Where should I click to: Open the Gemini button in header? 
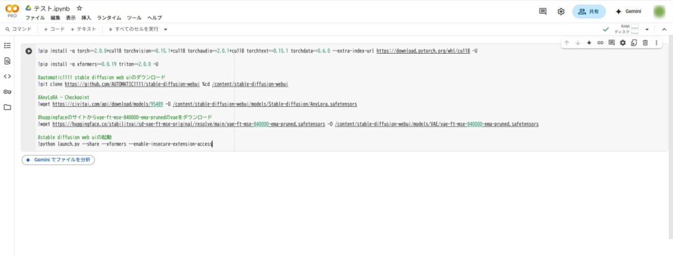(628, 12)
